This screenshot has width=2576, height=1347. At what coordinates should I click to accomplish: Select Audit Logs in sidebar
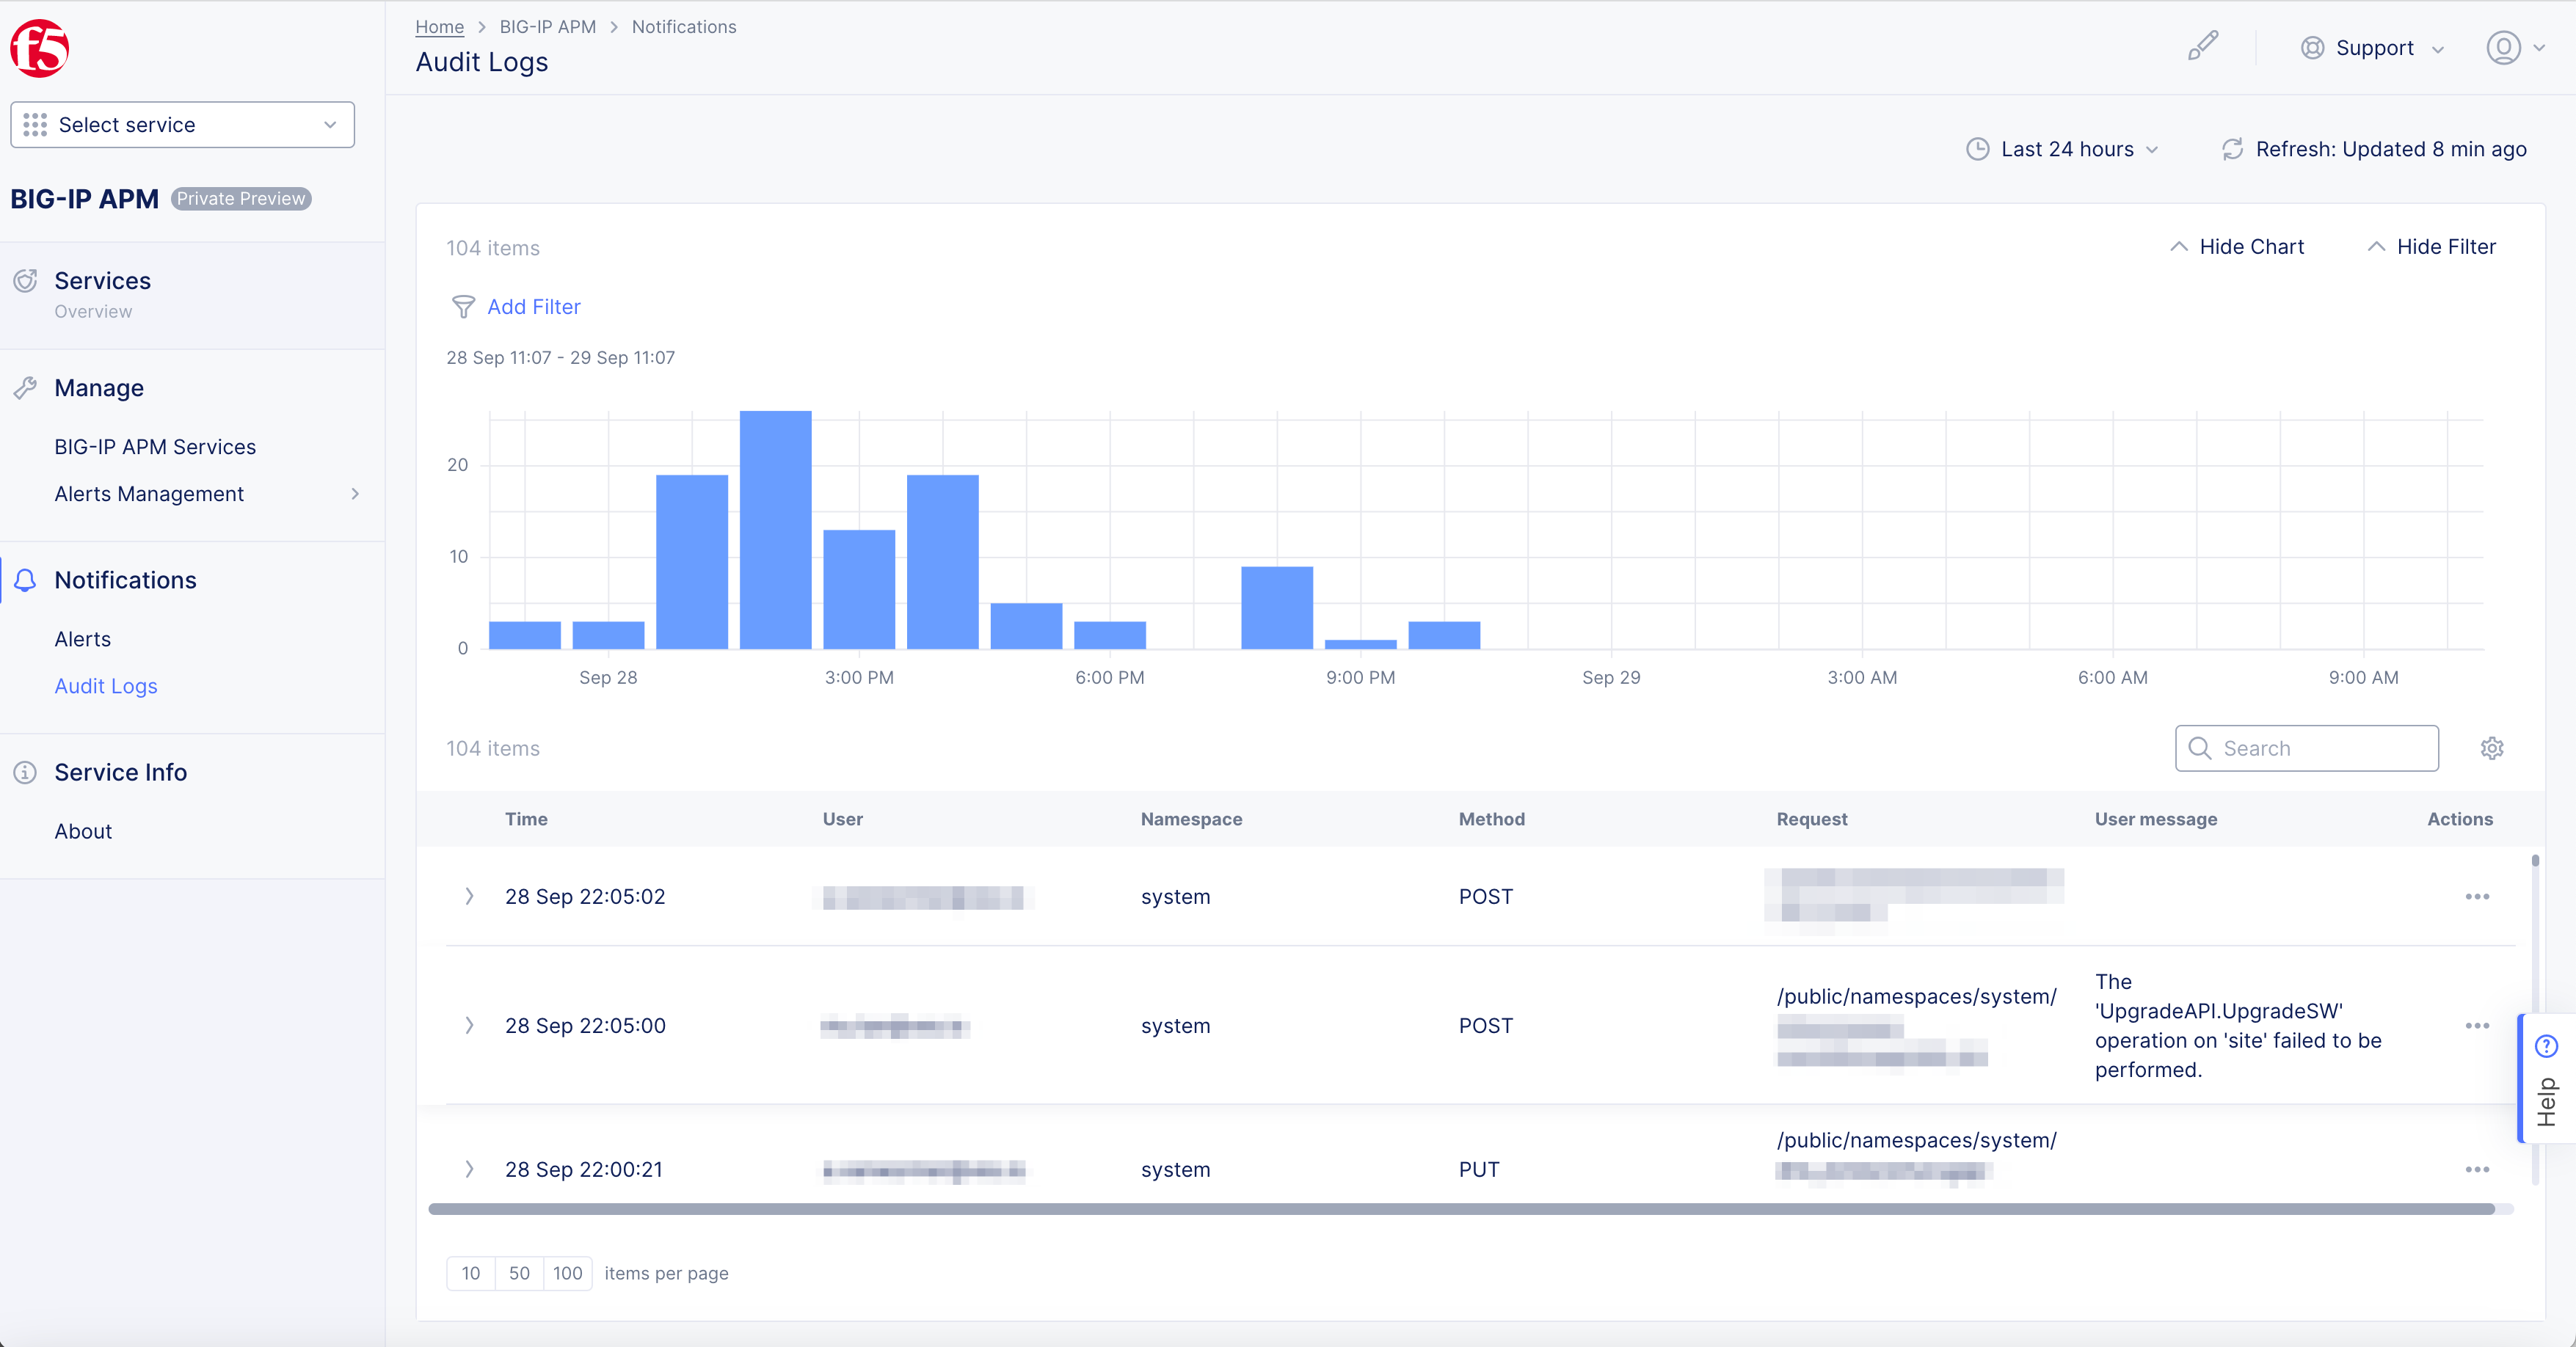tap(106, 686)
